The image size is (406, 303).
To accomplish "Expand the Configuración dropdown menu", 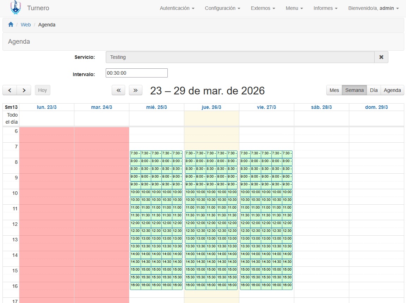I will pos(222,8).
